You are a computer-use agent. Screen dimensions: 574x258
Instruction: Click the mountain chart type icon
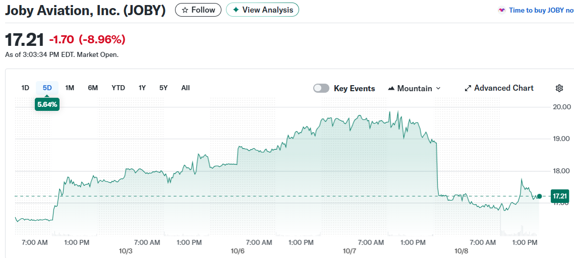pos(391,89)
